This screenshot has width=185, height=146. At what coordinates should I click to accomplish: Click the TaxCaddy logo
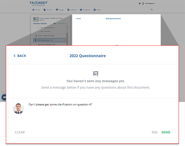click(x=38, y=3)
